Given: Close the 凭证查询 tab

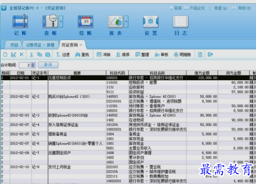Looking at the screenshot, I should point(81,45).
